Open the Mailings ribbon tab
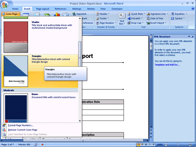 click(77, 9)
